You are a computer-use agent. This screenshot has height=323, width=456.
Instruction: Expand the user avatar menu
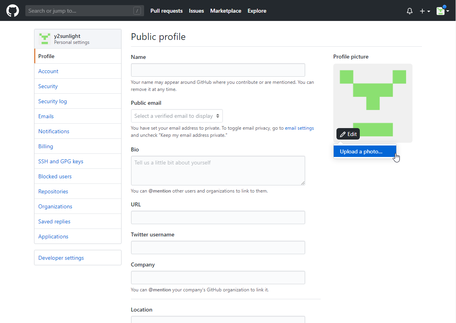pyautogui.click(x=443, y=11)
